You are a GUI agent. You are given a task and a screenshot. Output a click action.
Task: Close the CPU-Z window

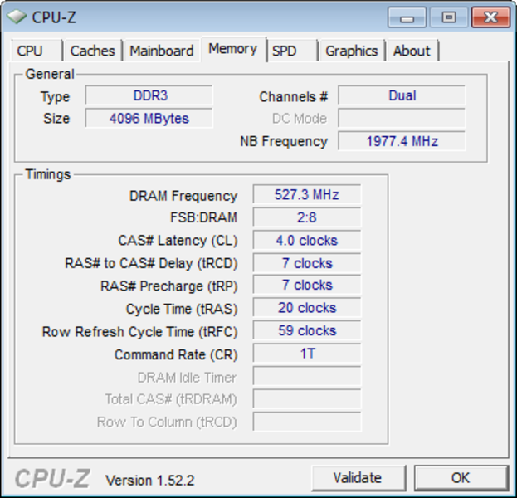[x=491, y=17]
